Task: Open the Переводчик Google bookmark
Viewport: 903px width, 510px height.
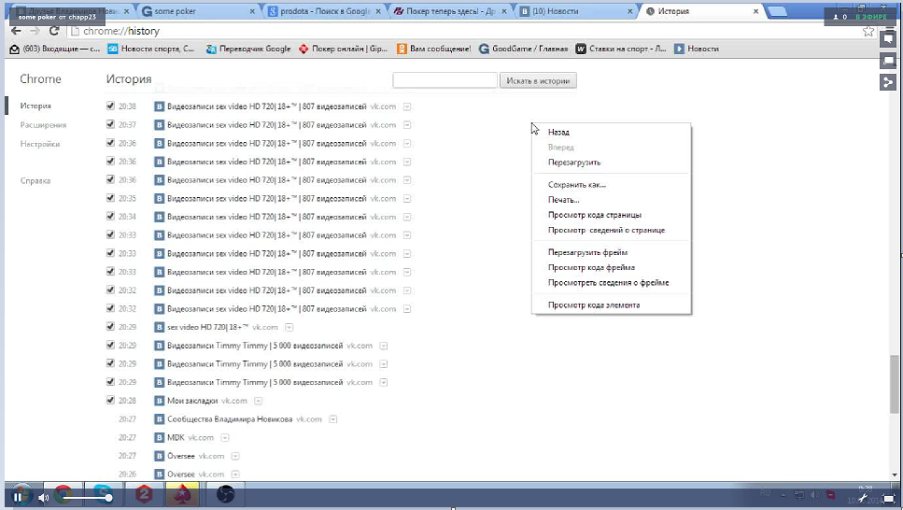Action: pos(248,49)
